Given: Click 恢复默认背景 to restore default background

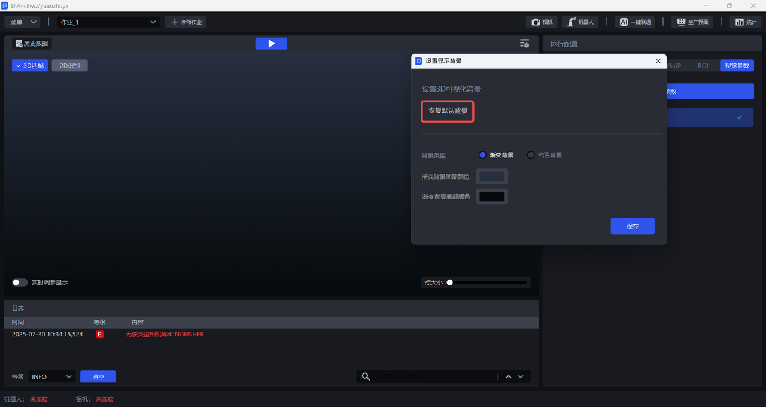Looking at the screenshot, I should pos(448,111).
